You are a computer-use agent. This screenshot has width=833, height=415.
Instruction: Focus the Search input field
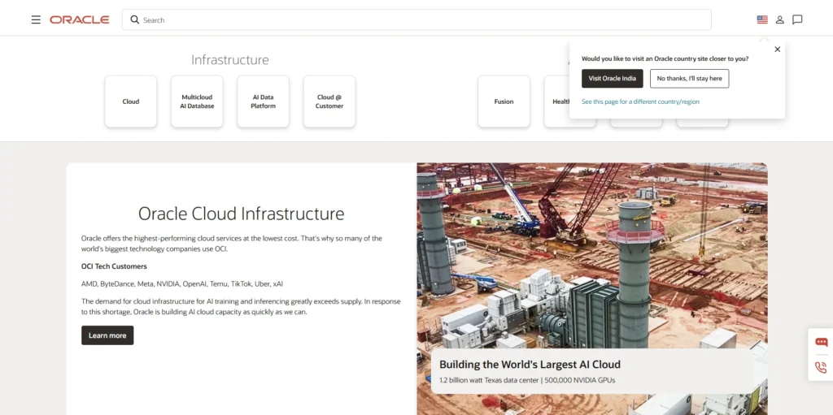416,19
